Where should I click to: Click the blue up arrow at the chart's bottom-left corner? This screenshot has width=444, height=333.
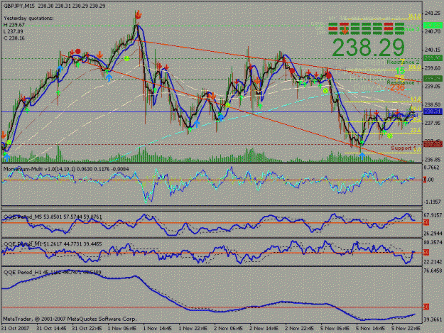point(6,156)
